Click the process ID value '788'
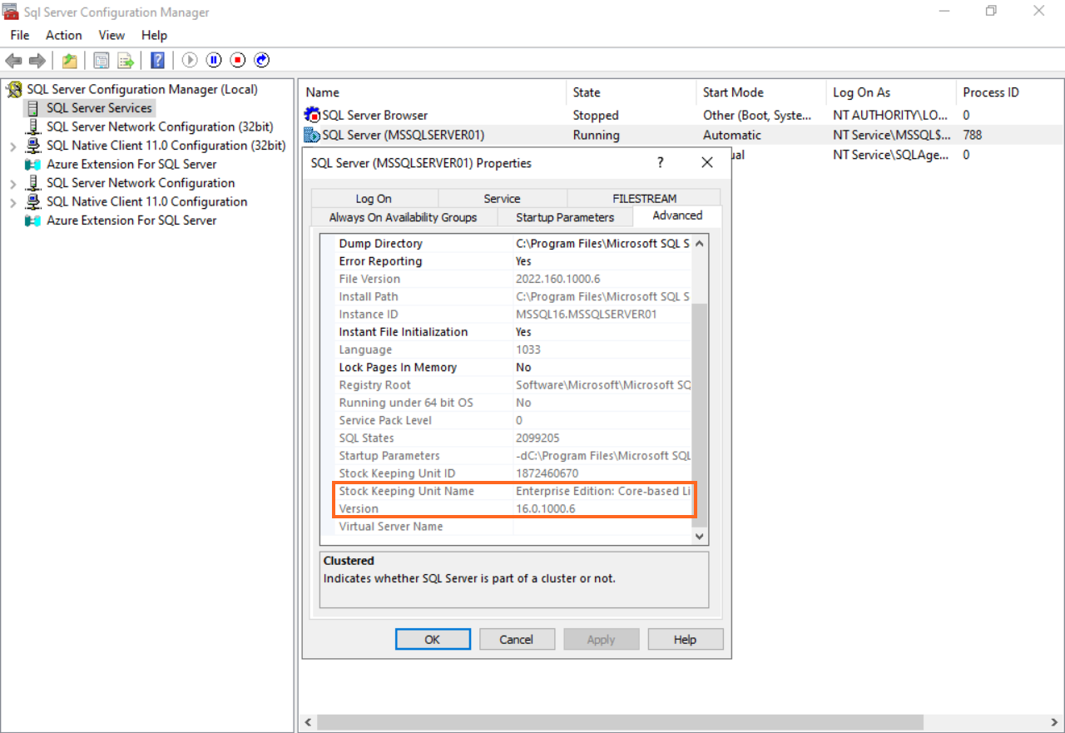This screenshot has width=1065, height=733. pyautogui.click(x=973, y=135)
